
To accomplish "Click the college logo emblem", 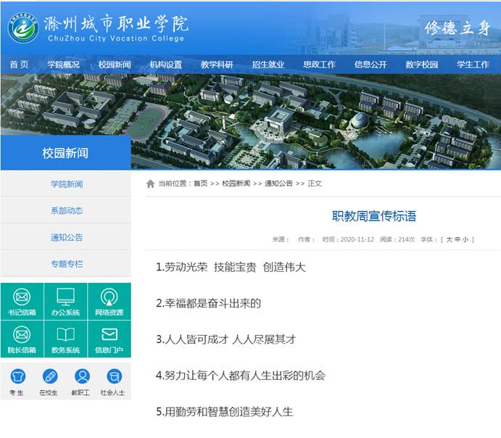I will [x=23, y=27].
